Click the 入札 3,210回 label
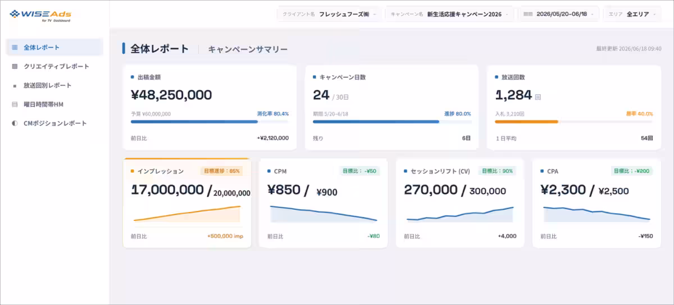The height and width of the screenshot is (305, 674). pyautogui.click(x=510, y=113)
